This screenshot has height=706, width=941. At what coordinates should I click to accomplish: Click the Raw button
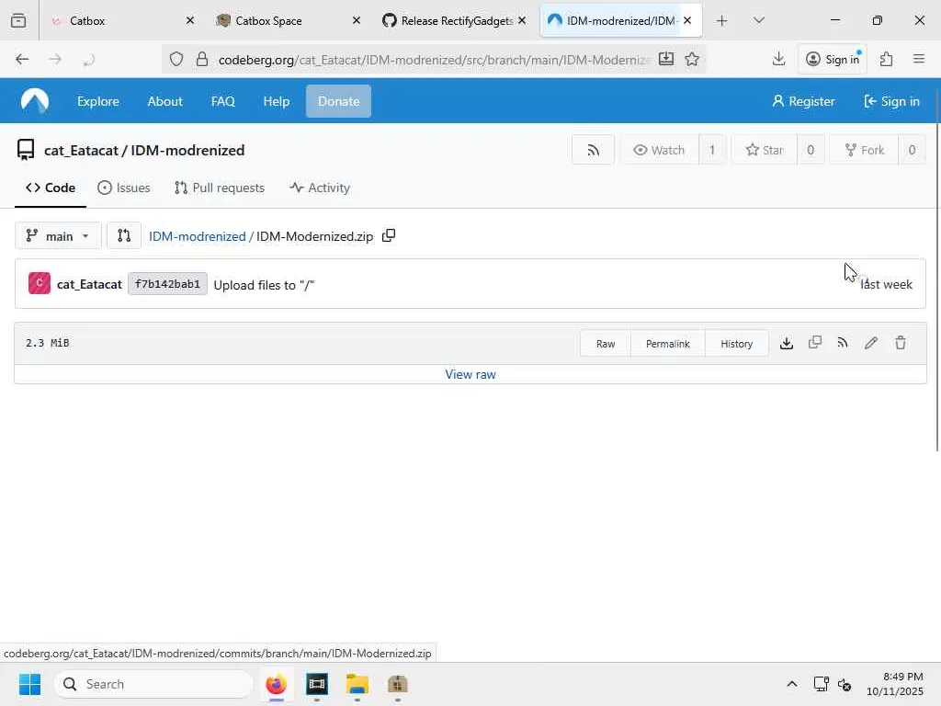tap(606, 344)
